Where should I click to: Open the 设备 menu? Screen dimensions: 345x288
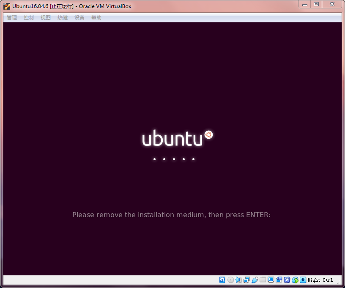tap(79, 18)
